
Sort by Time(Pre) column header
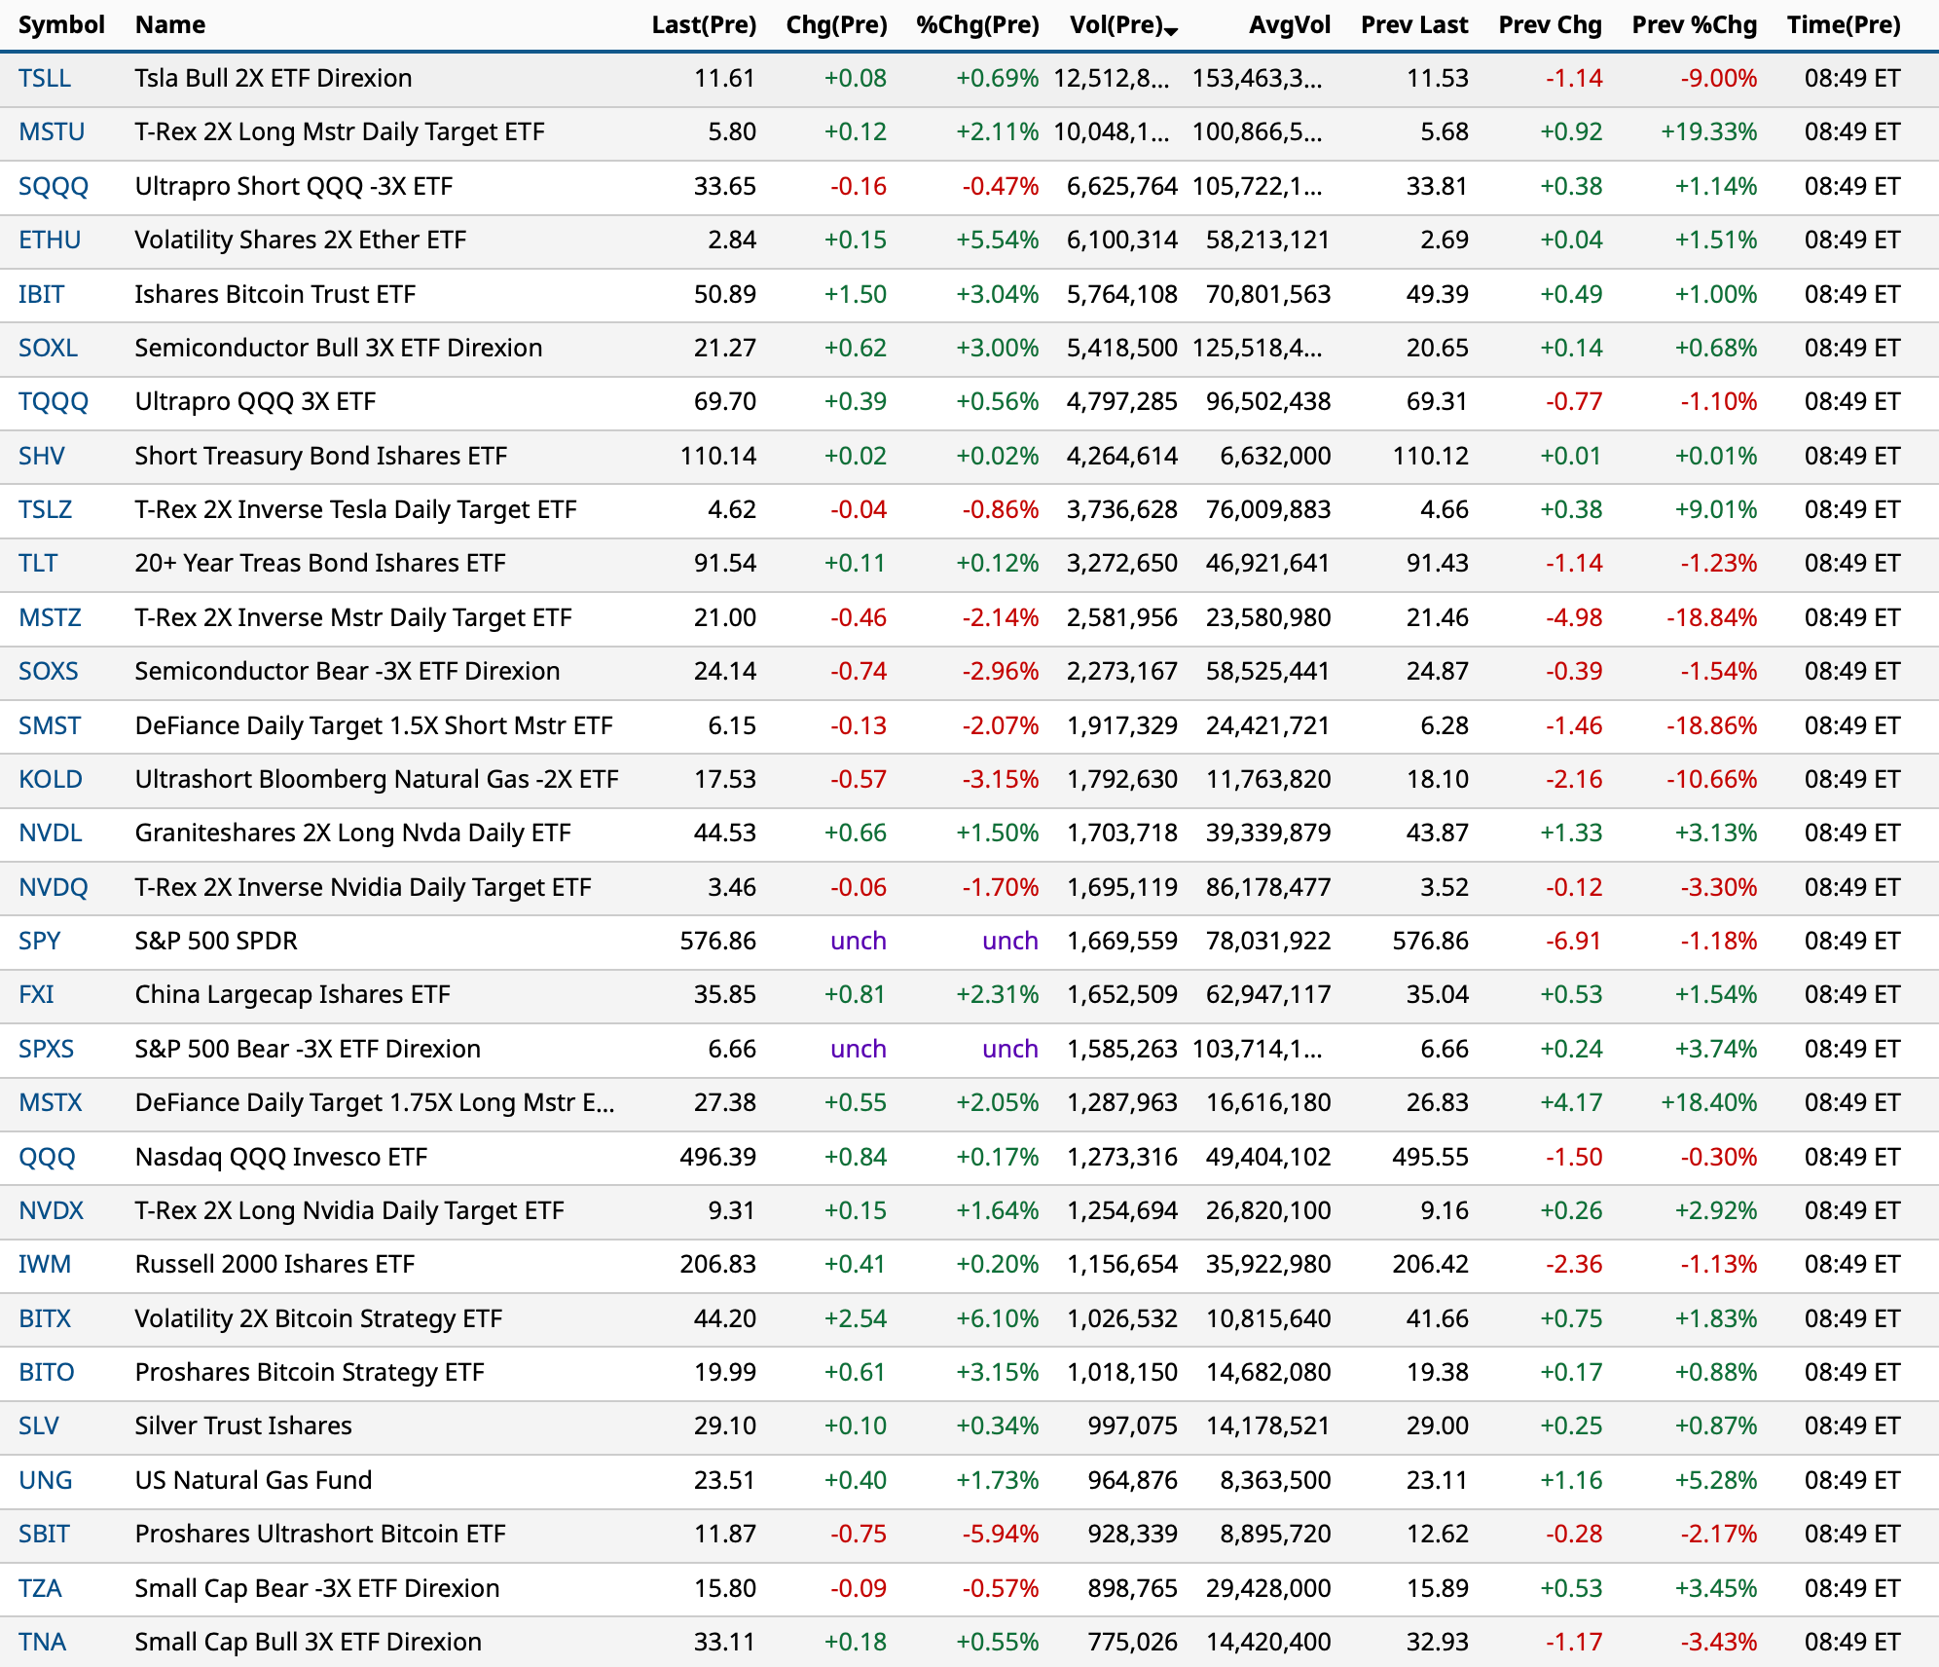point(1843,25)
